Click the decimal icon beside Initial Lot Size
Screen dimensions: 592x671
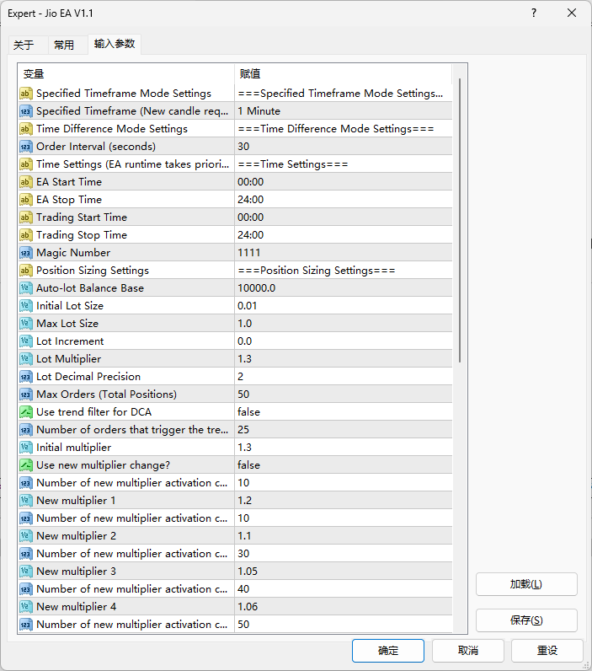click(x=26, y=306)
